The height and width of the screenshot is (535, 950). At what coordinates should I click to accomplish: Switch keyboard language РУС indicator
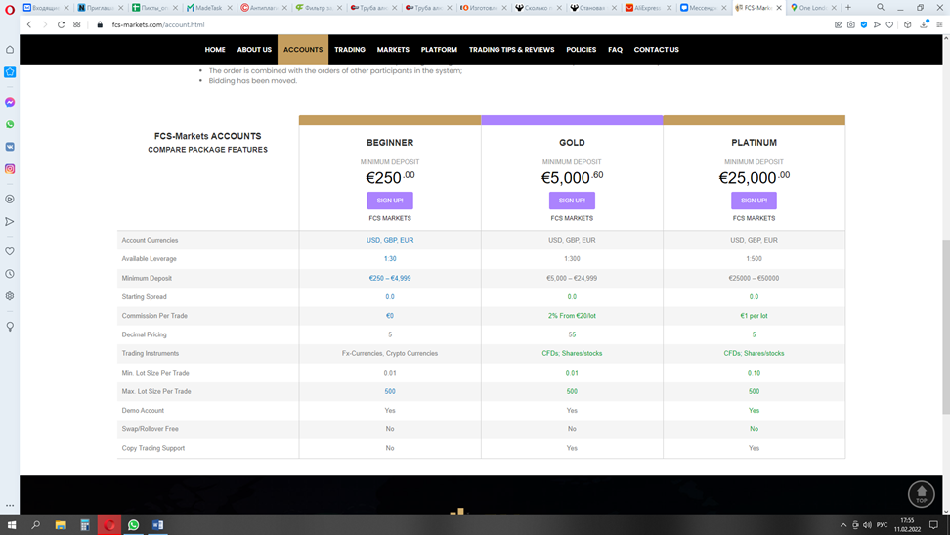coord(882,524)
